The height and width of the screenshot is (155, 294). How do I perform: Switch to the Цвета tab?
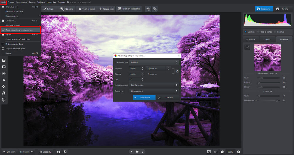[268, 39]
